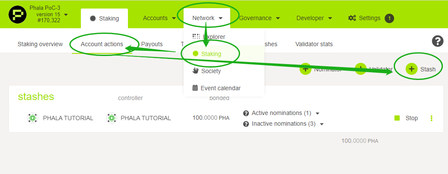
Task: Switch to the Payouts tab
Action: coord(152,44)
